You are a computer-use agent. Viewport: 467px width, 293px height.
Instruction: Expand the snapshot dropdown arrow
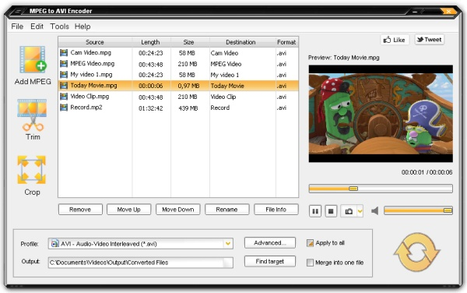coord(360,211)
